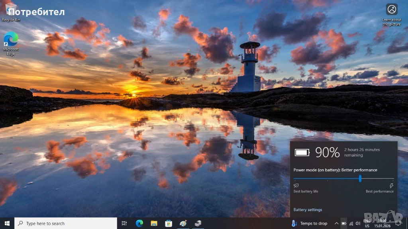Click the power mode slider handle

pyautogui.click(x=360, y=179)
